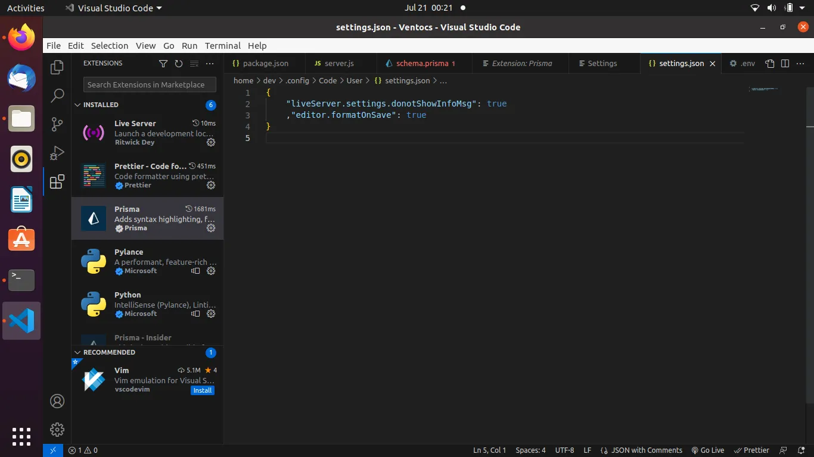This screenshot has height=457, width=814.
Task: Select the Live Server extension entry
Action: [x=147, y=133]
